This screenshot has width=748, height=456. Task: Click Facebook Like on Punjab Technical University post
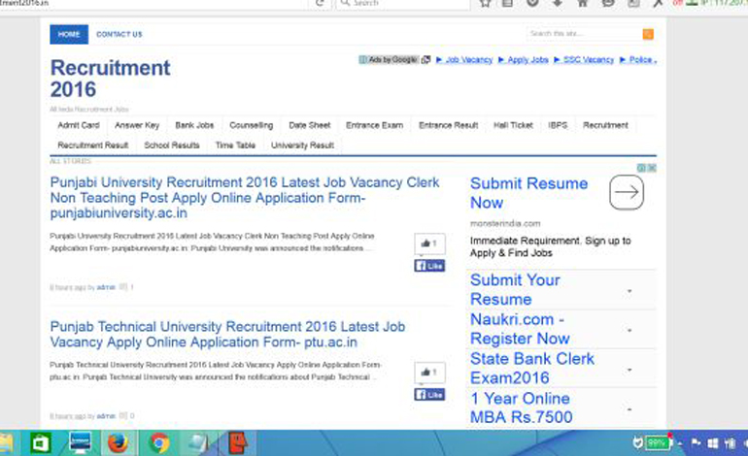[x=429, y=395]
